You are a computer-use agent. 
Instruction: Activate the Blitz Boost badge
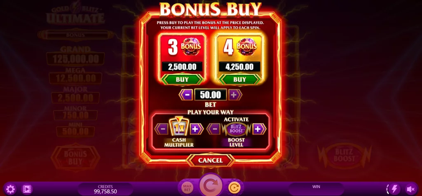[x=236, y=129]
